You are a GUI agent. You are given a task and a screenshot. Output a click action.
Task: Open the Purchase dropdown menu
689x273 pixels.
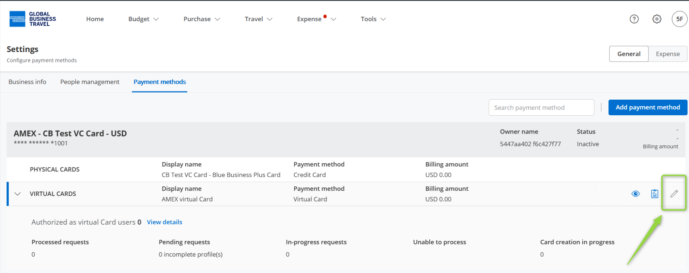coord(202,19)
